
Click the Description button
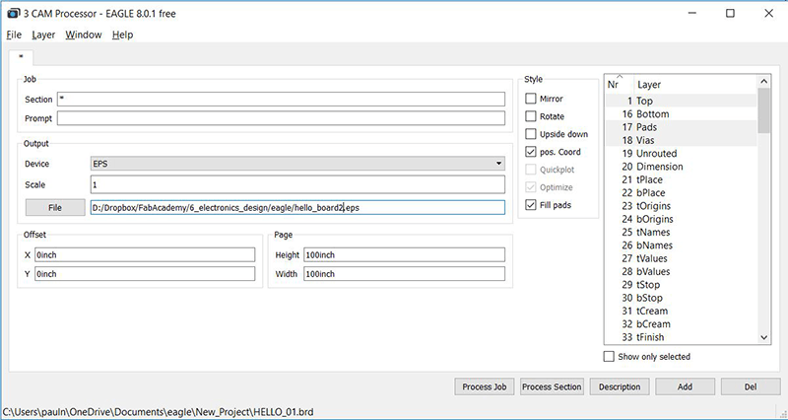pyautogui.click(x=620, y=386)
